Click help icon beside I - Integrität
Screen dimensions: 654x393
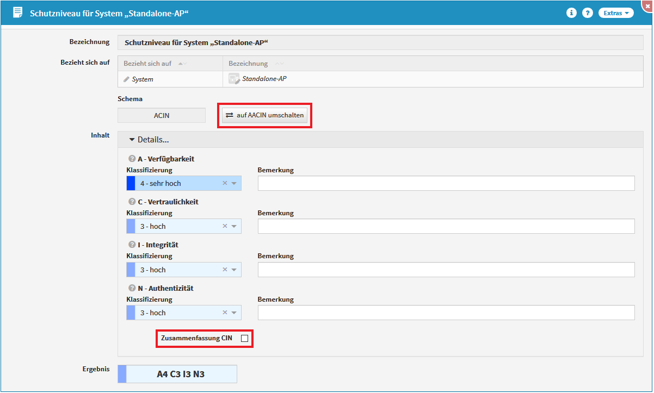point(132,245)
